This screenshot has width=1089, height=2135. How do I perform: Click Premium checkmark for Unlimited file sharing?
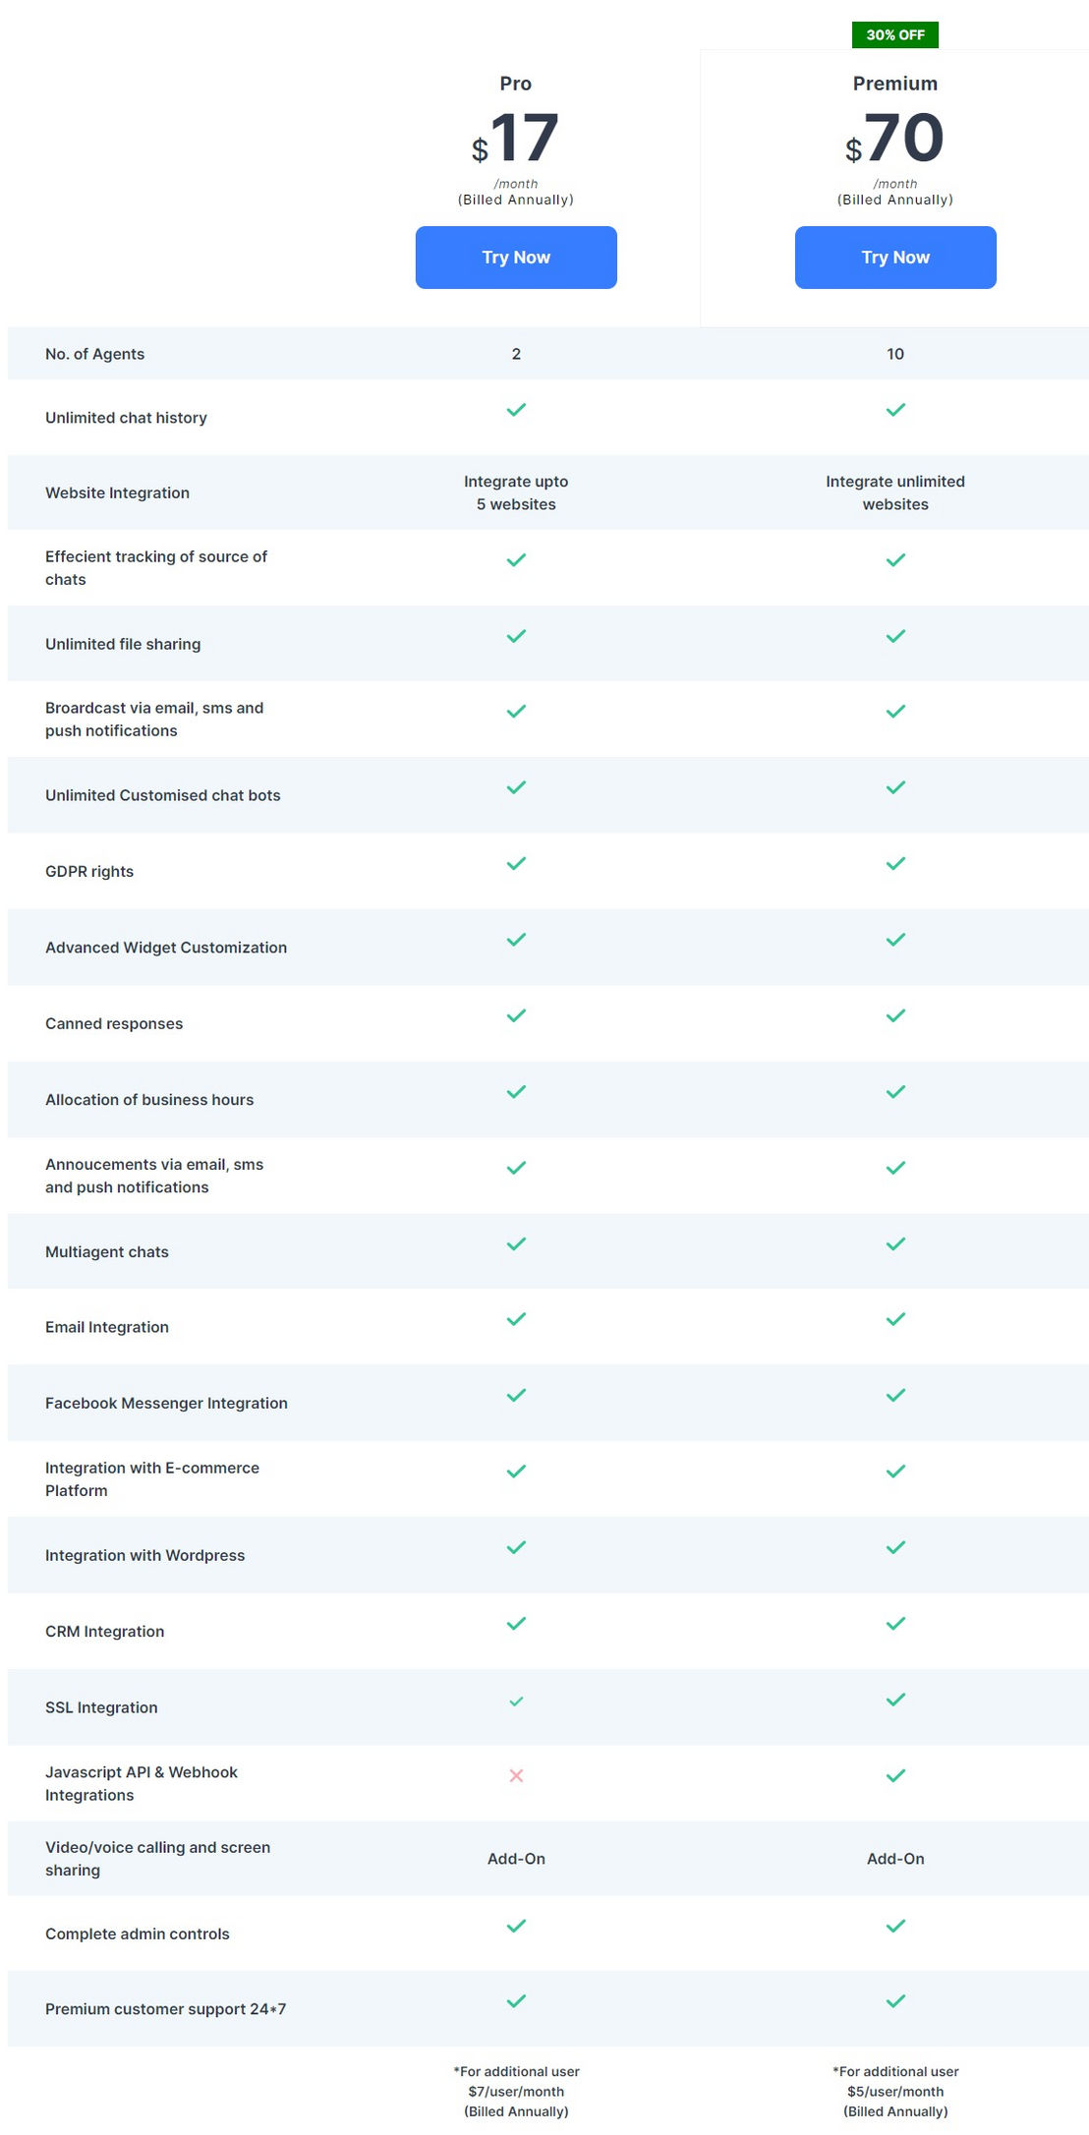click(x=895, y=636)
